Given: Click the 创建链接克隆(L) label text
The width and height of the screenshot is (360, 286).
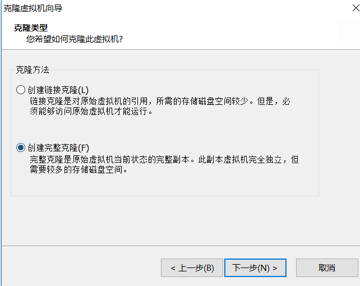Looking at the screenshot, I should tap(58, 90).
